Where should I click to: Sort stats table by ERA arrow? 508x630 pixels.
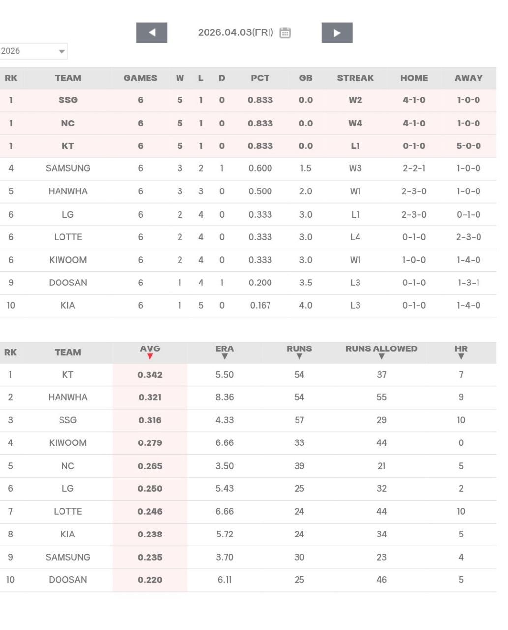[225, 356]
